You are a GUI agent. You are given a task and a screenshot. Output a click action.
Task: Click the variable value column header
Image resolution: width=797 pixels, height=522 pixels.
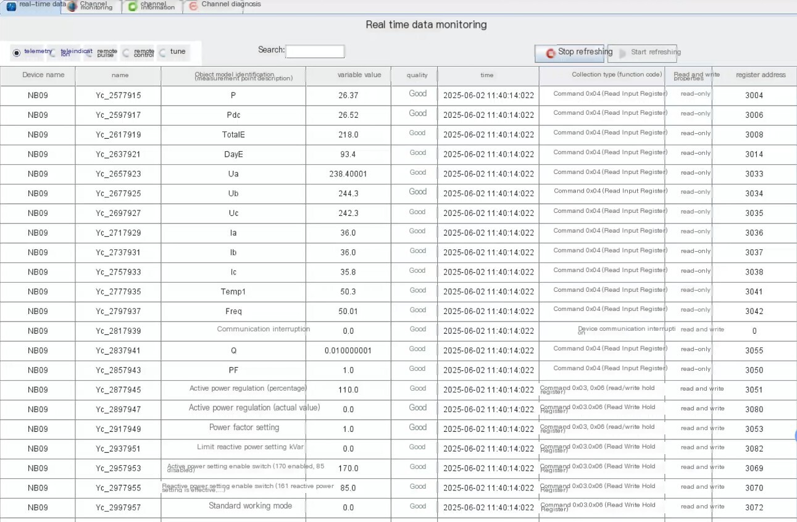click(x=348, y=75)
